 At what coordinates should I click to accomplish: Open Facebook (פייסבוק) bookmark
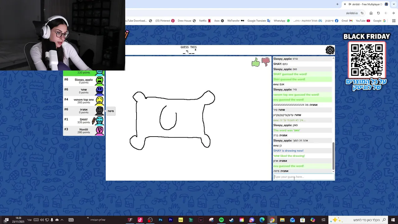(332, 21)
